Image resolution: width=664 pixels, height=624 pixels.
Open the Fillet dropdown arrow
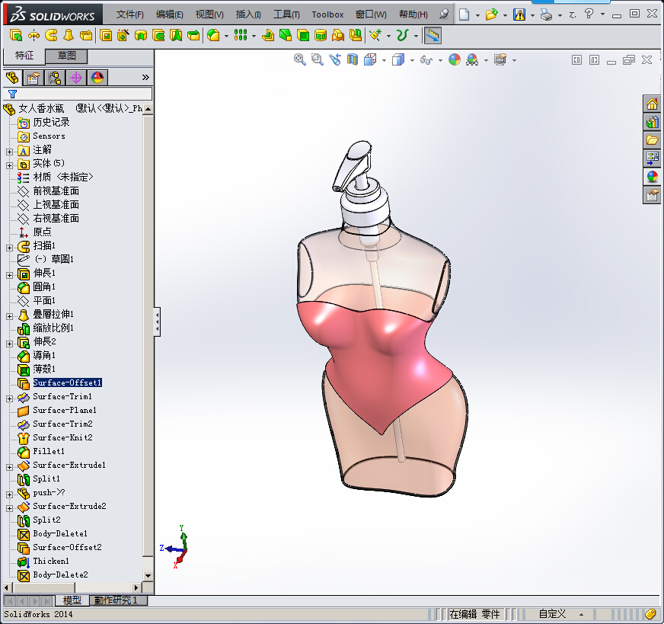(226, 36)
